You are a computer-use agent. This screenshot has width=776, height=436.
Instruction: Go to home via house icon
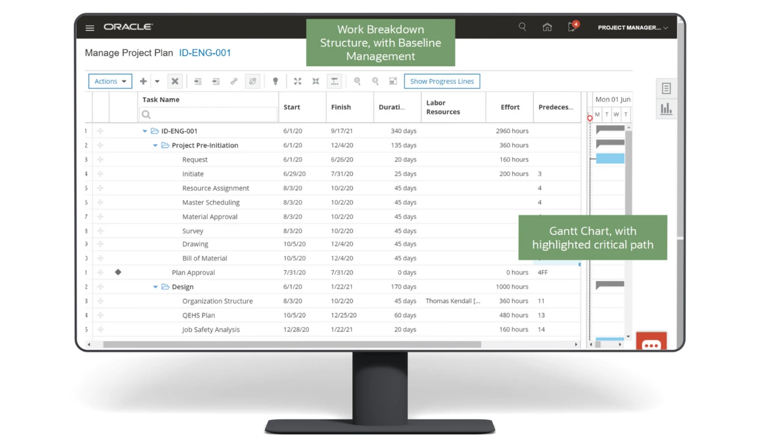tap(547, 27)
